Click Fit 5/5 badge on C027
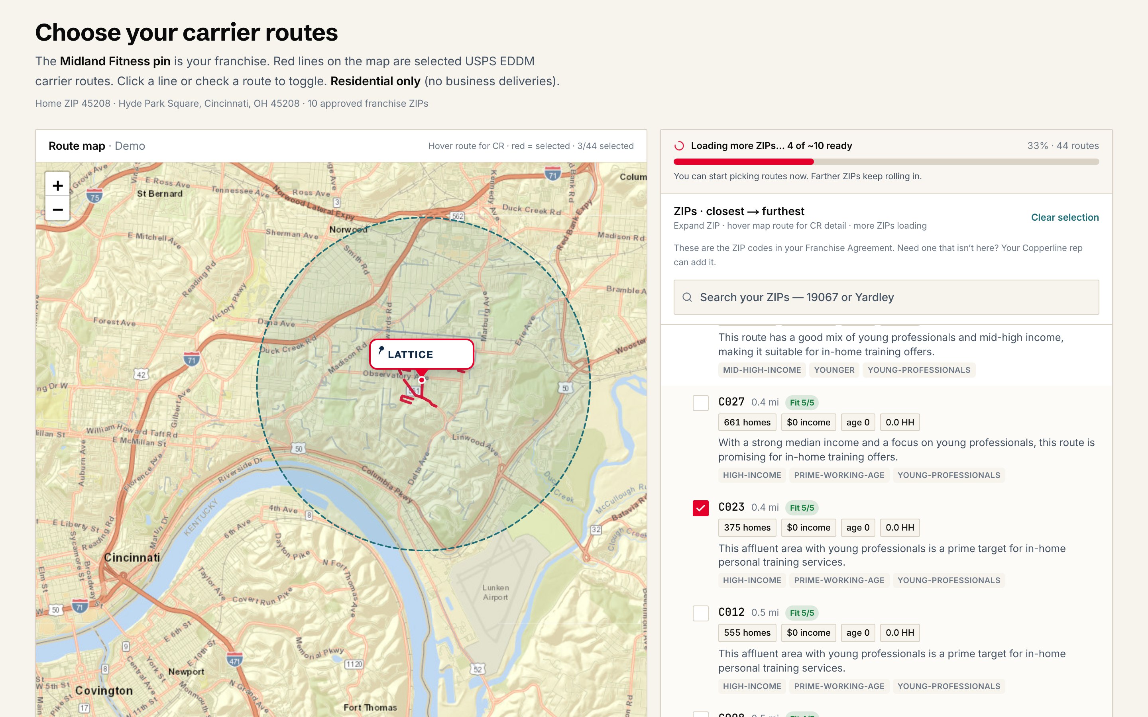Screen dimensions: 1148x717 (x=802, y=403)
